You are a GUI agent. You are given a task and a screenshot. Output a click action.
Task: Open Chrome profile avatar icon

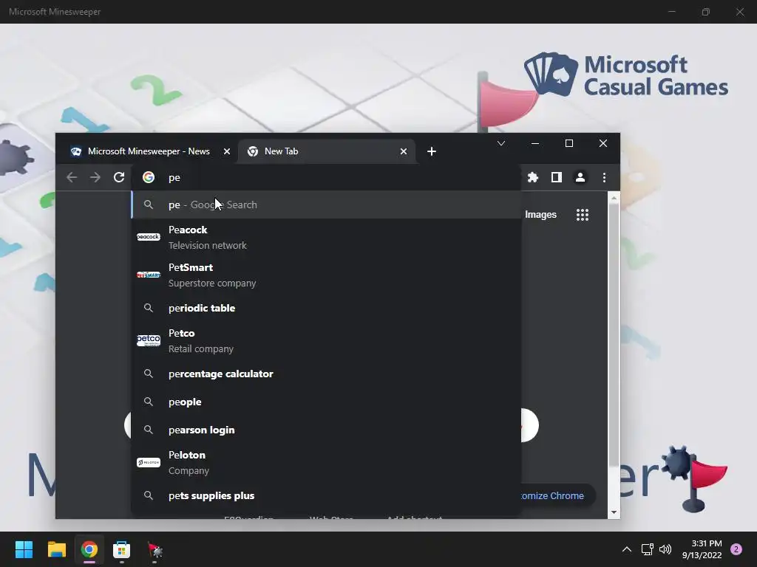click(x=580, y=177)
